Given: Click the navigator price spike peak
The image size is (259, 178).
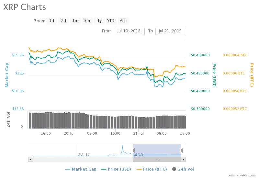Looking at the screenshot, I should [x=122, y=146].
